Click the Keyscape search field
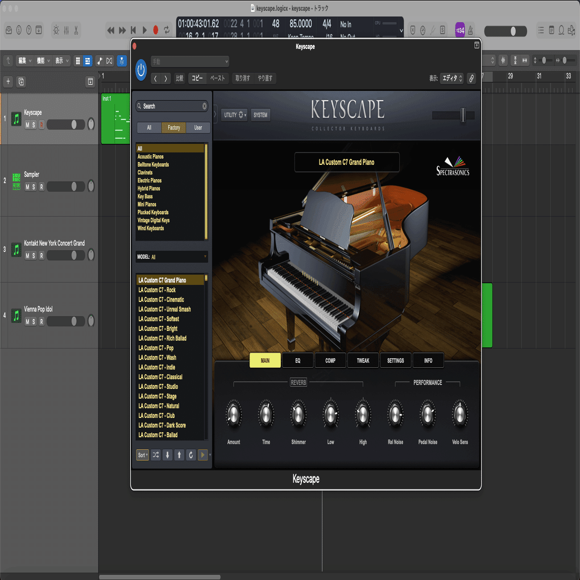 (172, 106)
